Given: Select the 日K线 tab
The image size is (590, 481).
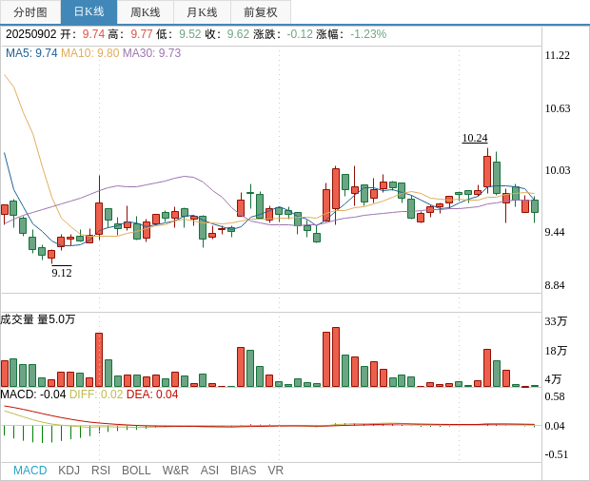Looking at the screenshot, I should click(x=88, y=12).
